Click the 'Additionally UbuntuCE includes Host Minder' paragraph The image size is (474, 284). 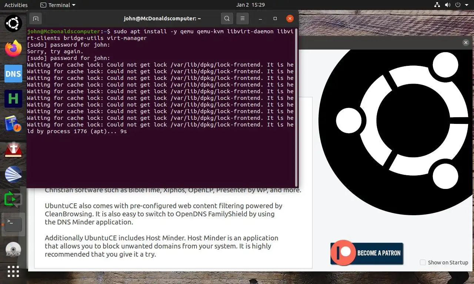161,246
